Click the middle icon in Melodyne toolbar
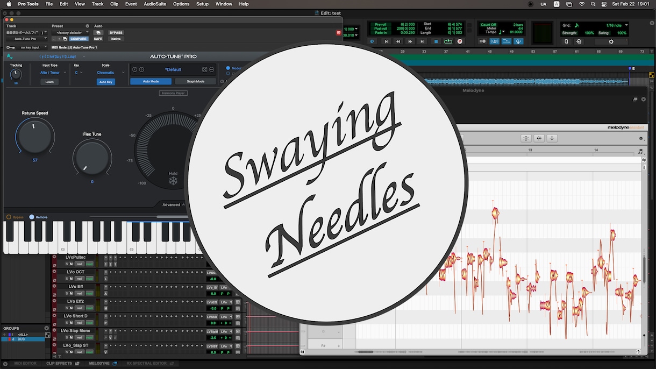Screen dimensions: 656x369 [x=539, y=138]
